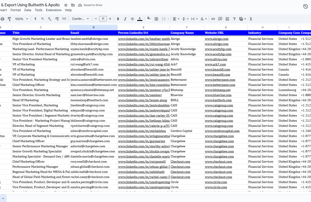Insert a link using toolbar icon

click(x=213, y=19)
